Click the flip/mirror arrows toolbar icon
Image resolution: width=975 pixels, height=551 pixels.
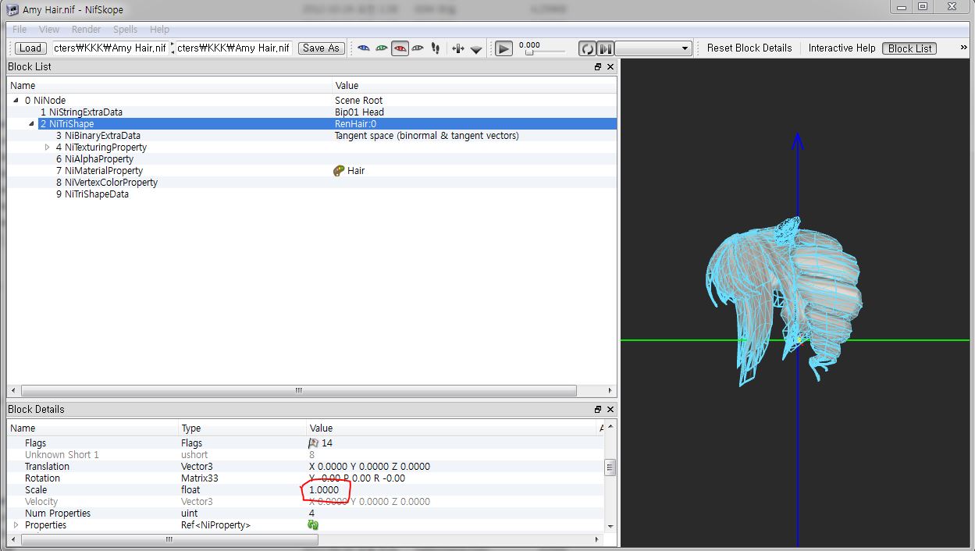pos(457,48)
